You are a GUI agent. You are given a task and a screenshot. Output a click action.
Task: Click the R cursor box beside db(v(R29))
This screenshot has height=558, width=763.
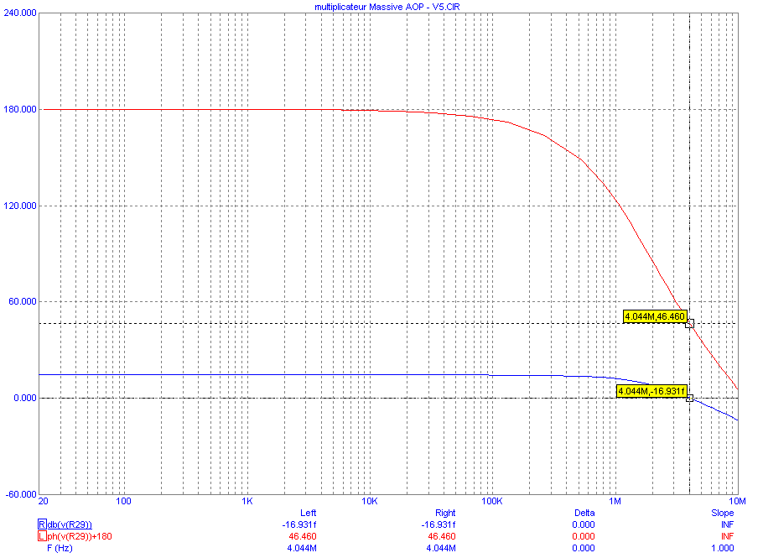tap(42, 524)
